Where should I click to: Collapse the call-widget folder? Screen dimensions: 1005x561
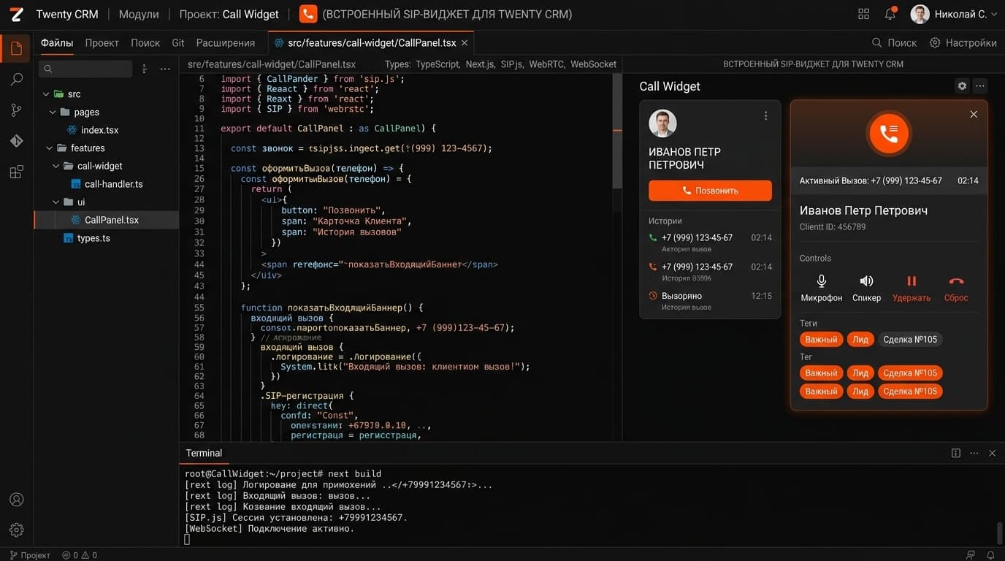[x=56, y=166]
